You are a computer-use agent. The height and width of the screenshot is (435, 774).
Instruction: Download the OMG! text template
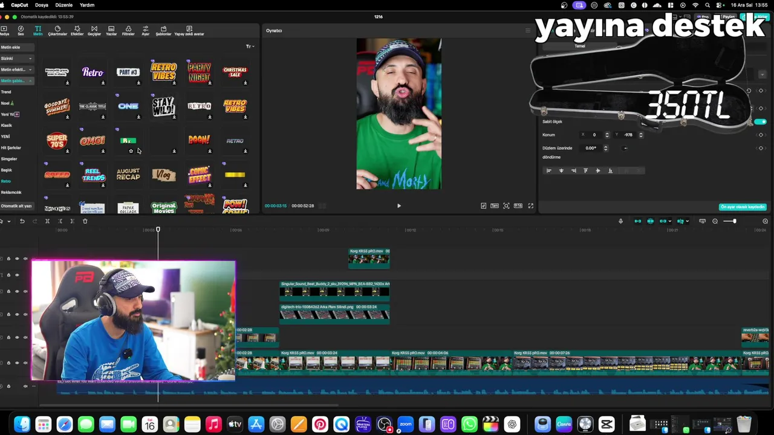tap(103, 151)
